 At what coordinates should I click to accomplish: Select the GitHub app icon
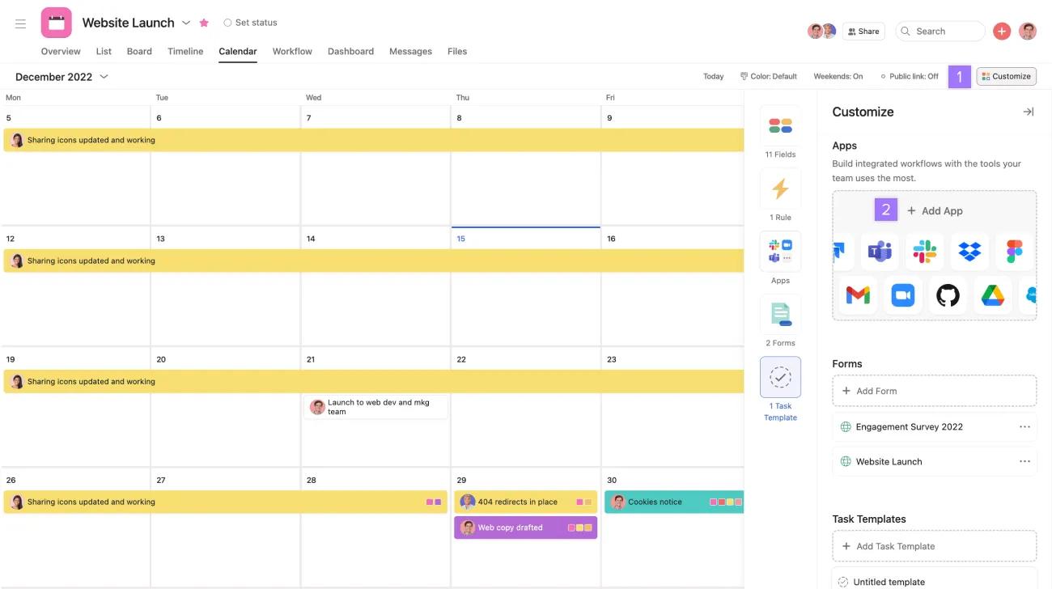[x=947, y=295]
